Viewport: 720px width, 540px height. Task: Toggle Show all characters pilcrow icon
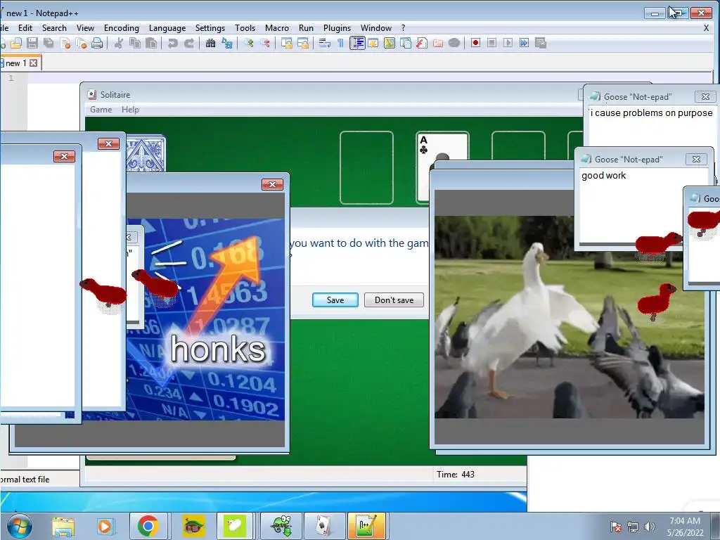(x=341, y=43)
